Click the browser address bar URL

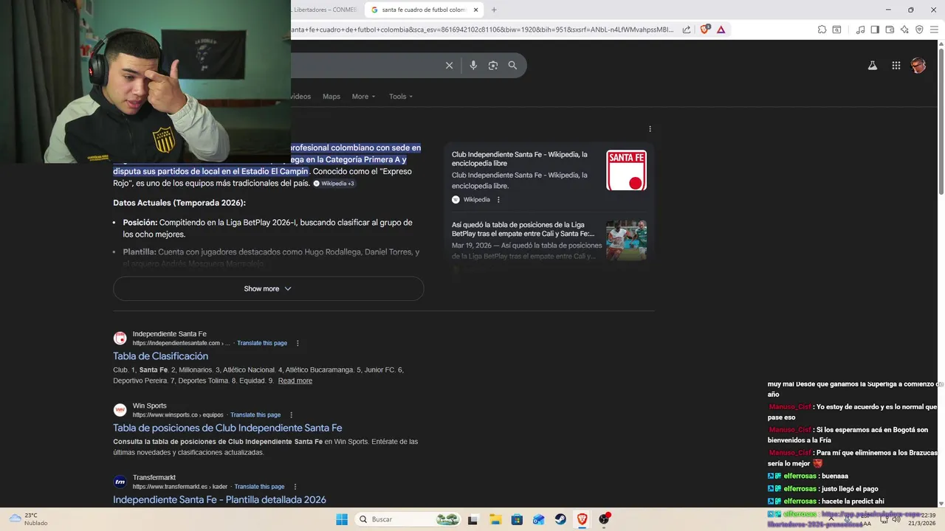[484, 29]
